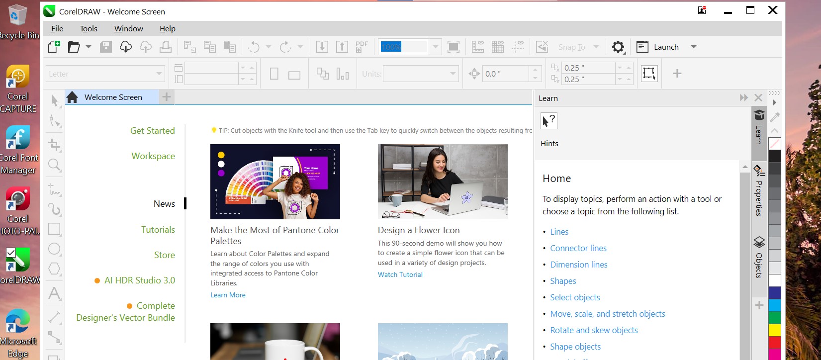Select the Crop tool
This screenshot has width=821, height=360.
[54, 145]
